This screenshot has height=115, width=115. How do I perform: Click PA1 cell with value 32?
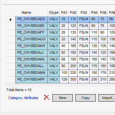click(64, 40)
